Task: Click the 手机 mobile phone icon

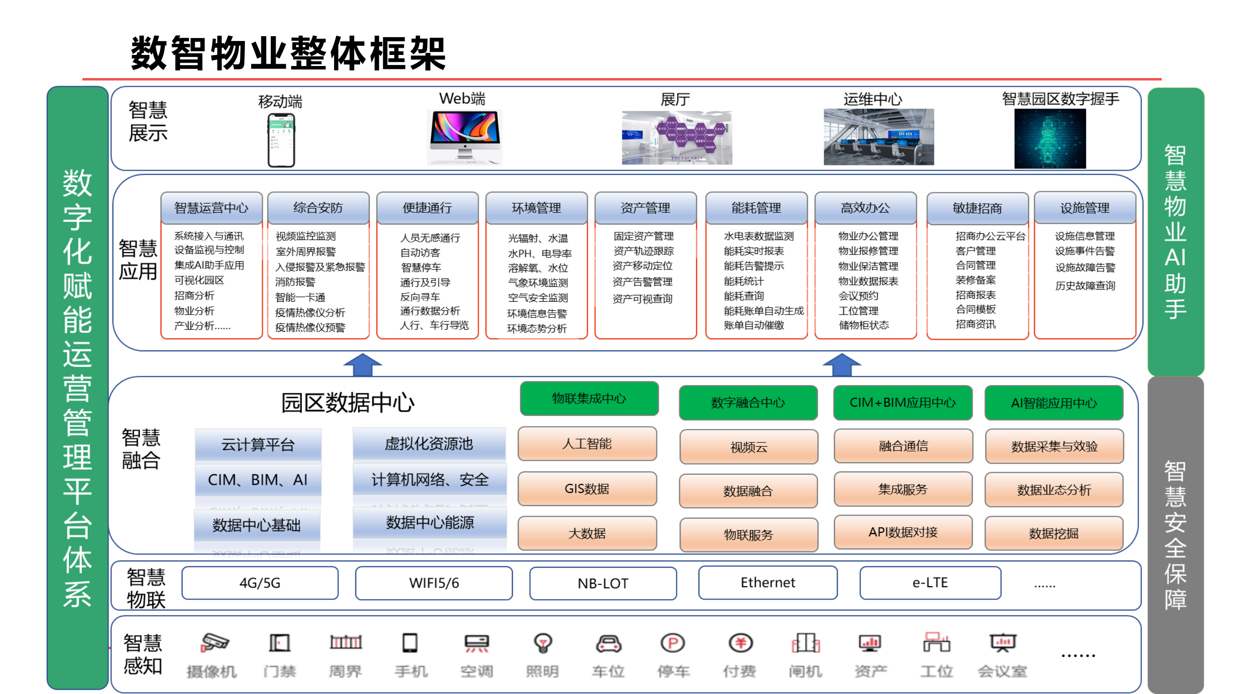Action: pyautogui.click(x=410, y=642)
